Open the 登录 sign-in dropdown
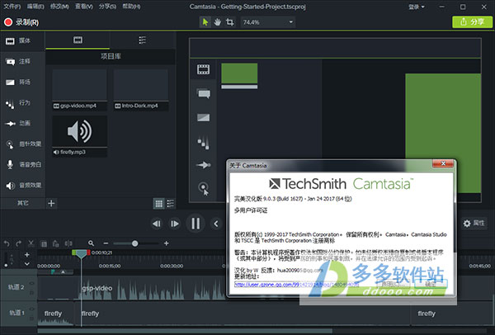 tap(417, 7)
